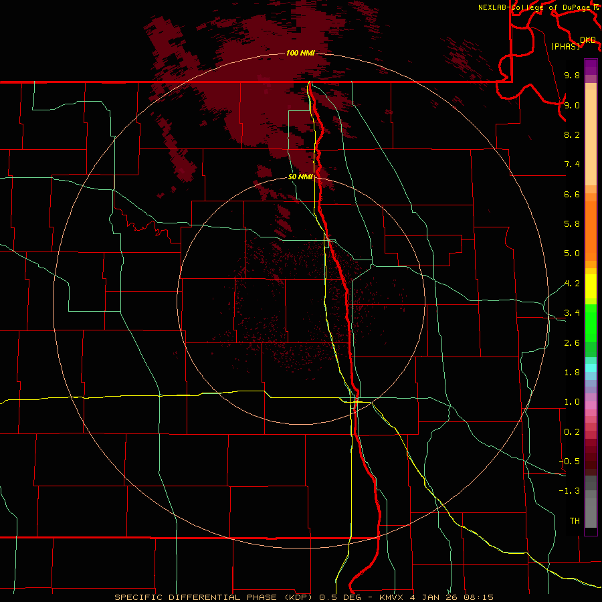602x602 pixels.
Task: Click the bright orange segment of color bar
Action: tap(591, 231)
